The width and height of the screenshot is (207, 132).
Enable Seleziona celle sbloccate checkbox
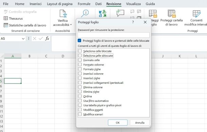[80, 55]
